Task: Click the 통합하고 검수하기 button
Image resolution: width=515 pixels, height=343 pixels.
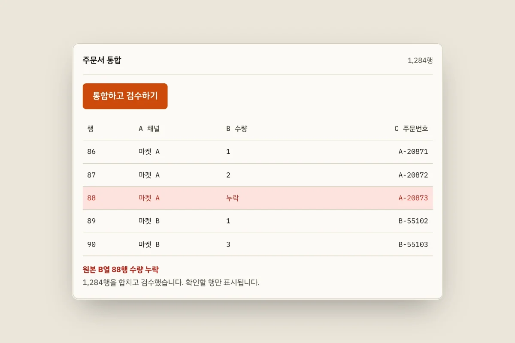Action: click(125, 96)
